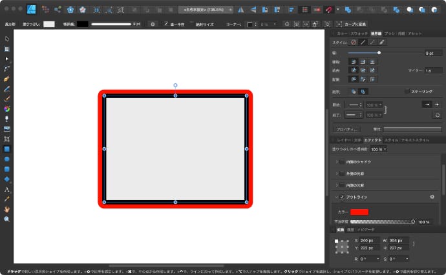446x275 pixels.
Task: Open the corner type dropdown
Action: pos(251,24)
